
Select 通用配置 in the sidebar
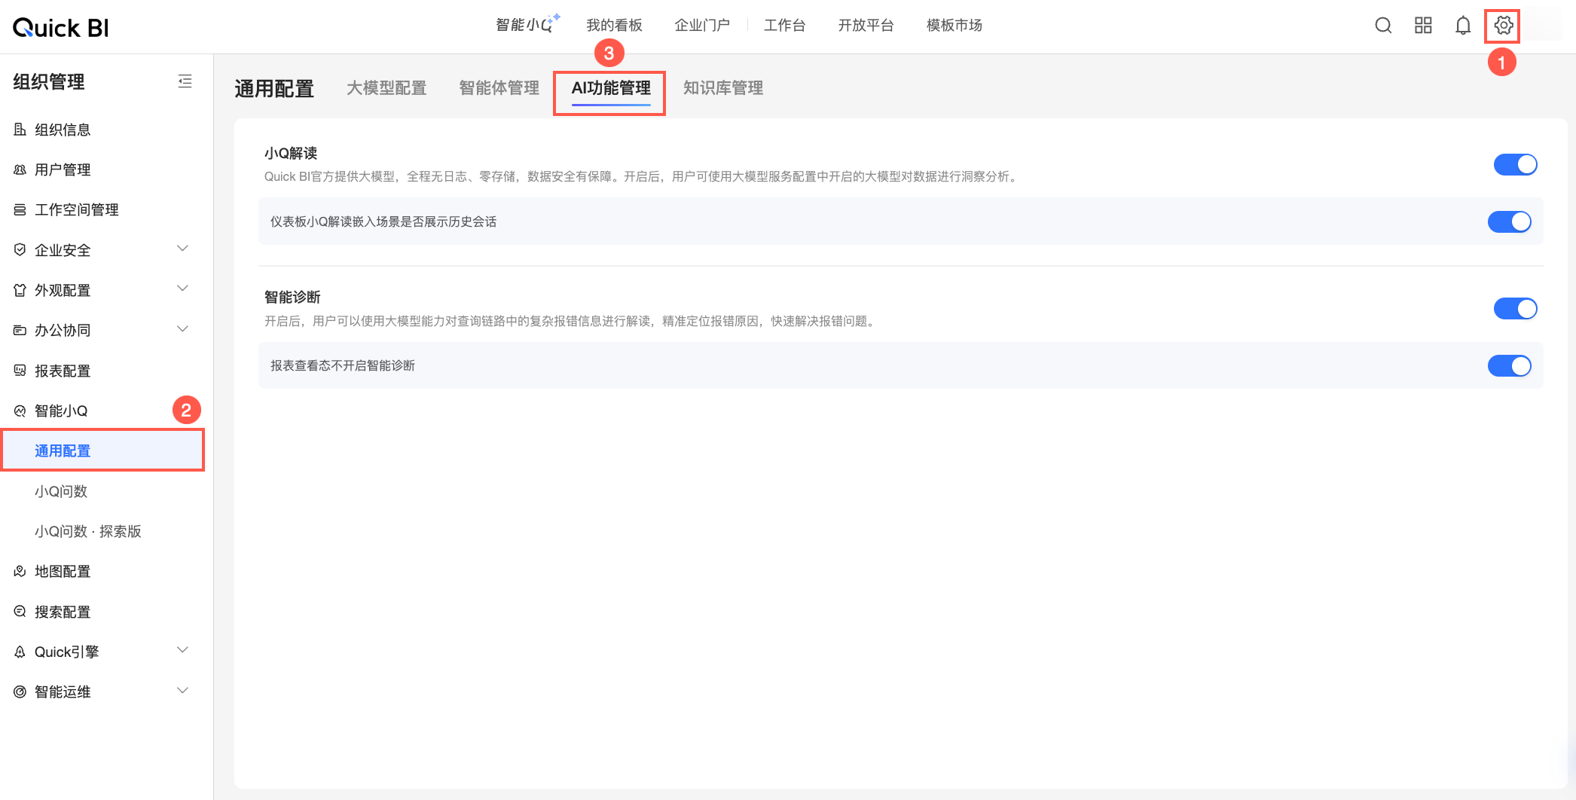pos(102,450)
